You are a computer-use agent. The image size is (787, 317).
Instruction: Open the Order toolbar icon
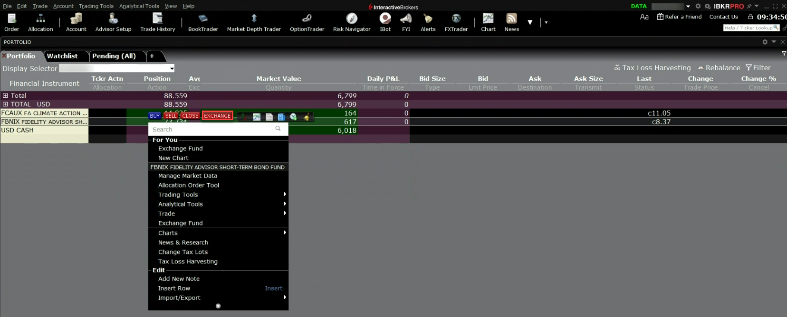click(x=11, y=22)
